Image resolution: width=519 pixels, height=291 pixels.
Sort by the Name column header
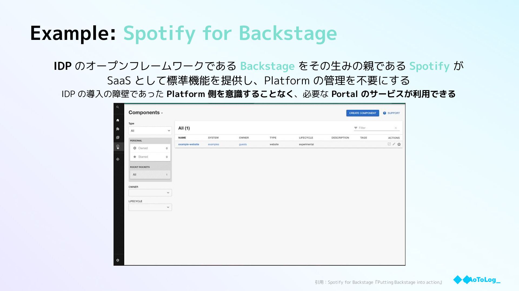coord(182,138)
